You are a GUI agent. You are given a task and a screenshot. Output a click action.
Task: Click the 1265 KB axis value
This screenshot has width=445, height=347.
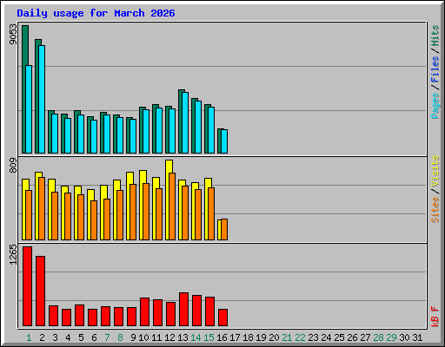pos(13,254)
